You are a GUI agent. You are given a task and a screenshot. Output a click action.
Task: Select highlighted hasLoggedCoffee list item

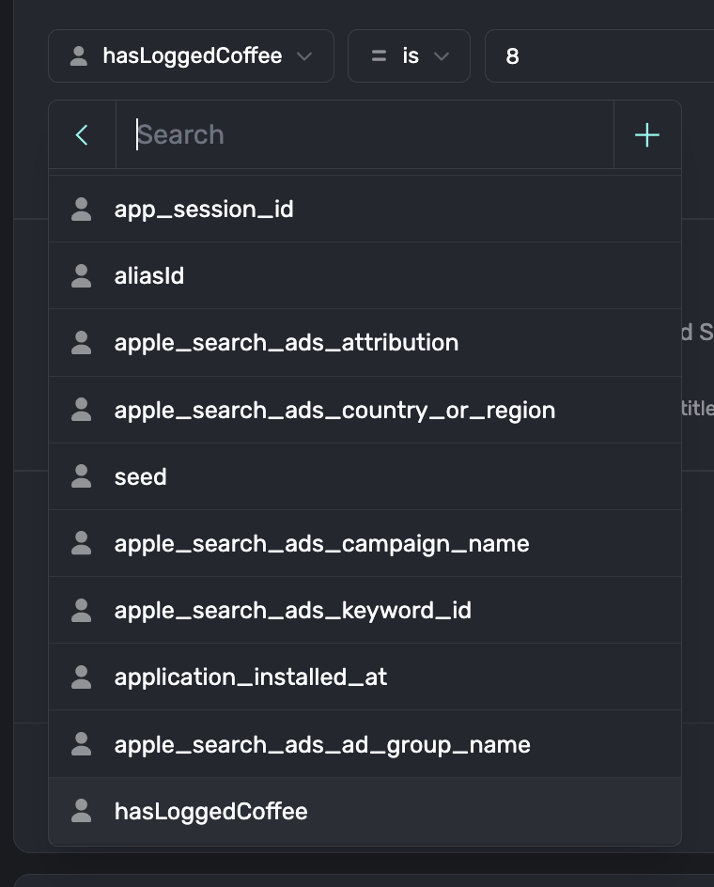211,812
